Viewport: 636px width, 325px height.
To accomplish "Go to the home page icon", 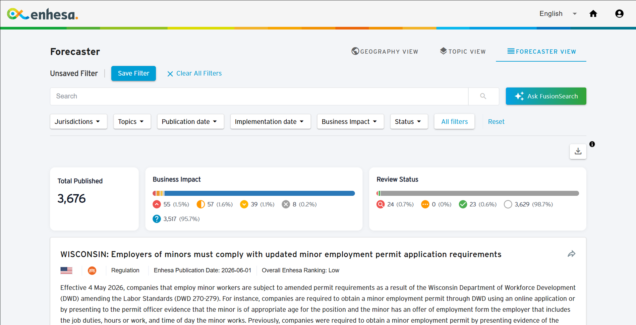I will (x=593, y=14).
